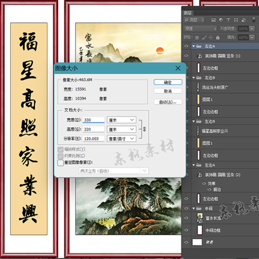259x259 pixels.
Task: Click the 高度 field showing 220
Action: (93, 129)
